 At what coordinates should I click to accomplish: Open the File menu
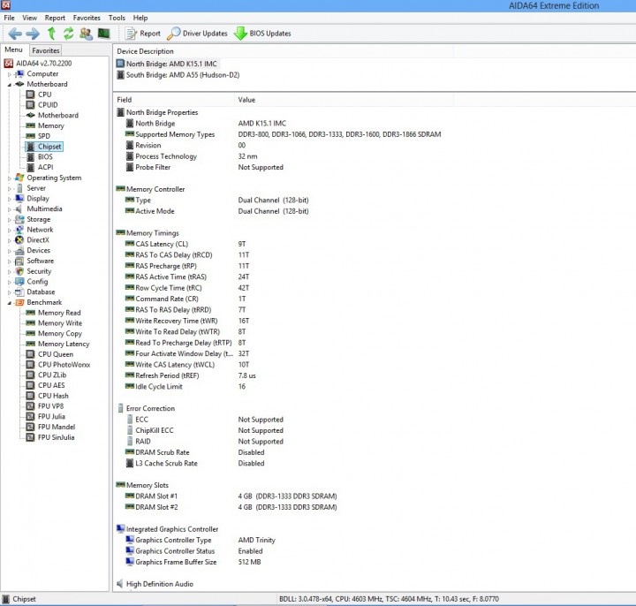pyautogui.click(x=9, y=18)
